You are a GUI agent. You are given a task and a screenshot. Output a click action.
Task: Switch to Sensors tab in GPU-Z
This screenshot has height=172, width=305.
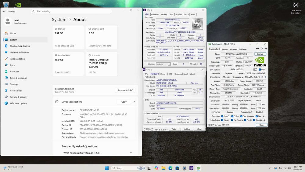click(224, 49)
